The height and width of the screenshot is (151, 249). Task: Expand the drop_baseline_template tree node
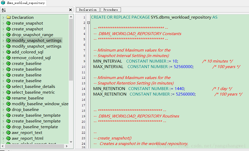3,127
